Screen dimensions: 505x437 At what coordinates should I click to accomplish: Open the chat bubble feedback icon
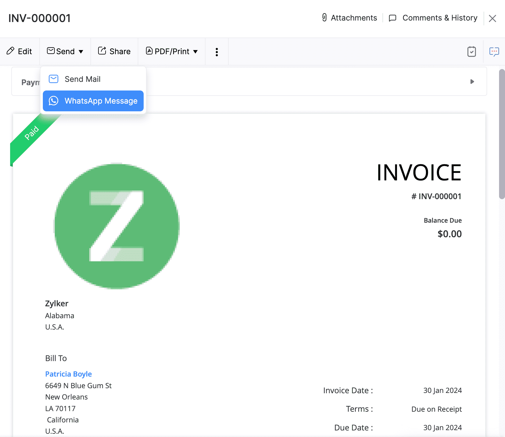494,52
